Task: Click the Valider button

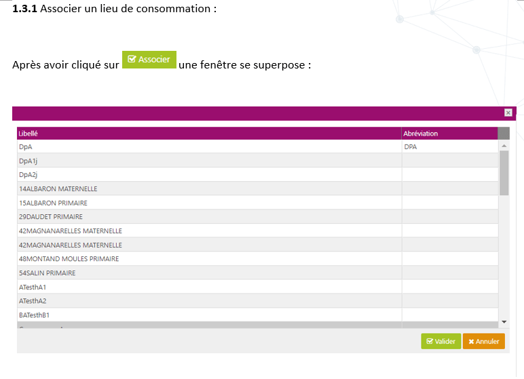Action: (x=441, y=341)
